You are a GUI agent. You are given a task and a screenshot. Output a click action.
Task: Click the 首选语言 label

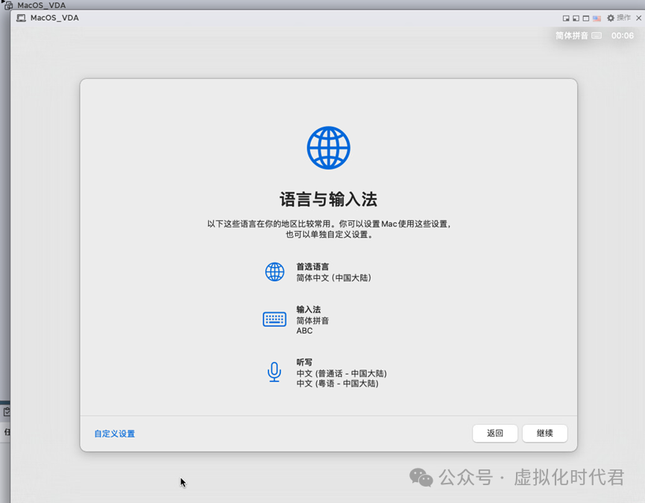pyautogui.click(x=312, y=267)
